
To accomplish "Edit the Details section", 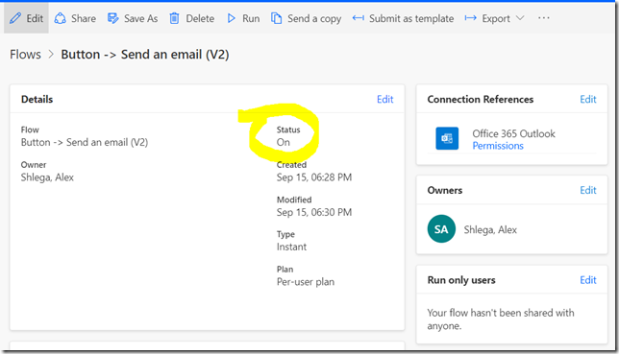I will point(384,100).
